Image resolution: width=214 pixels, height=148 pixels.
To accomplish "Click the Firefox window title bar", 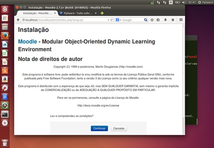I will click(100, 7).
